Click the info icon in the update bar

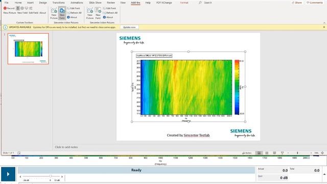tap(5, 27)
